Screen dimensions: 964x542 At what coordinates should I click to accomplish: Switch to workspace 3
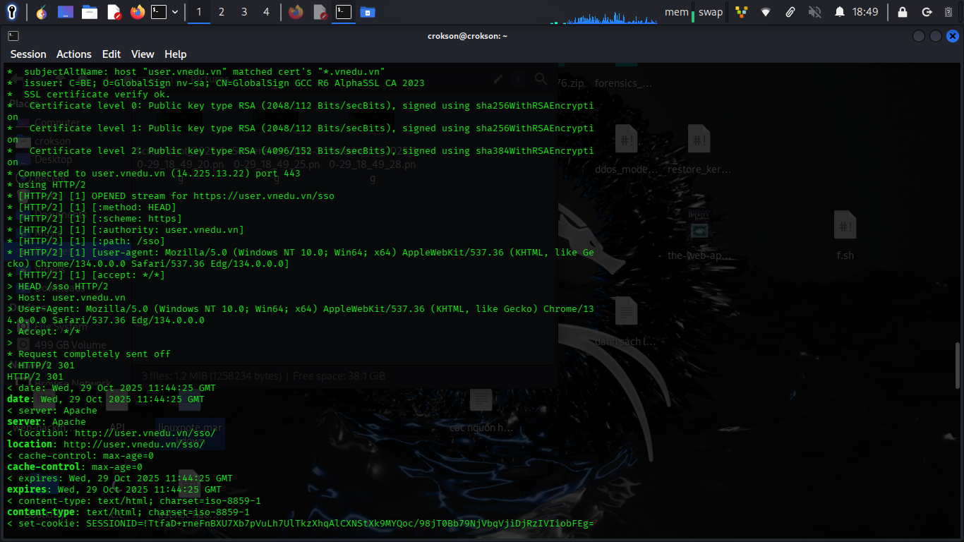coord(243,12)
